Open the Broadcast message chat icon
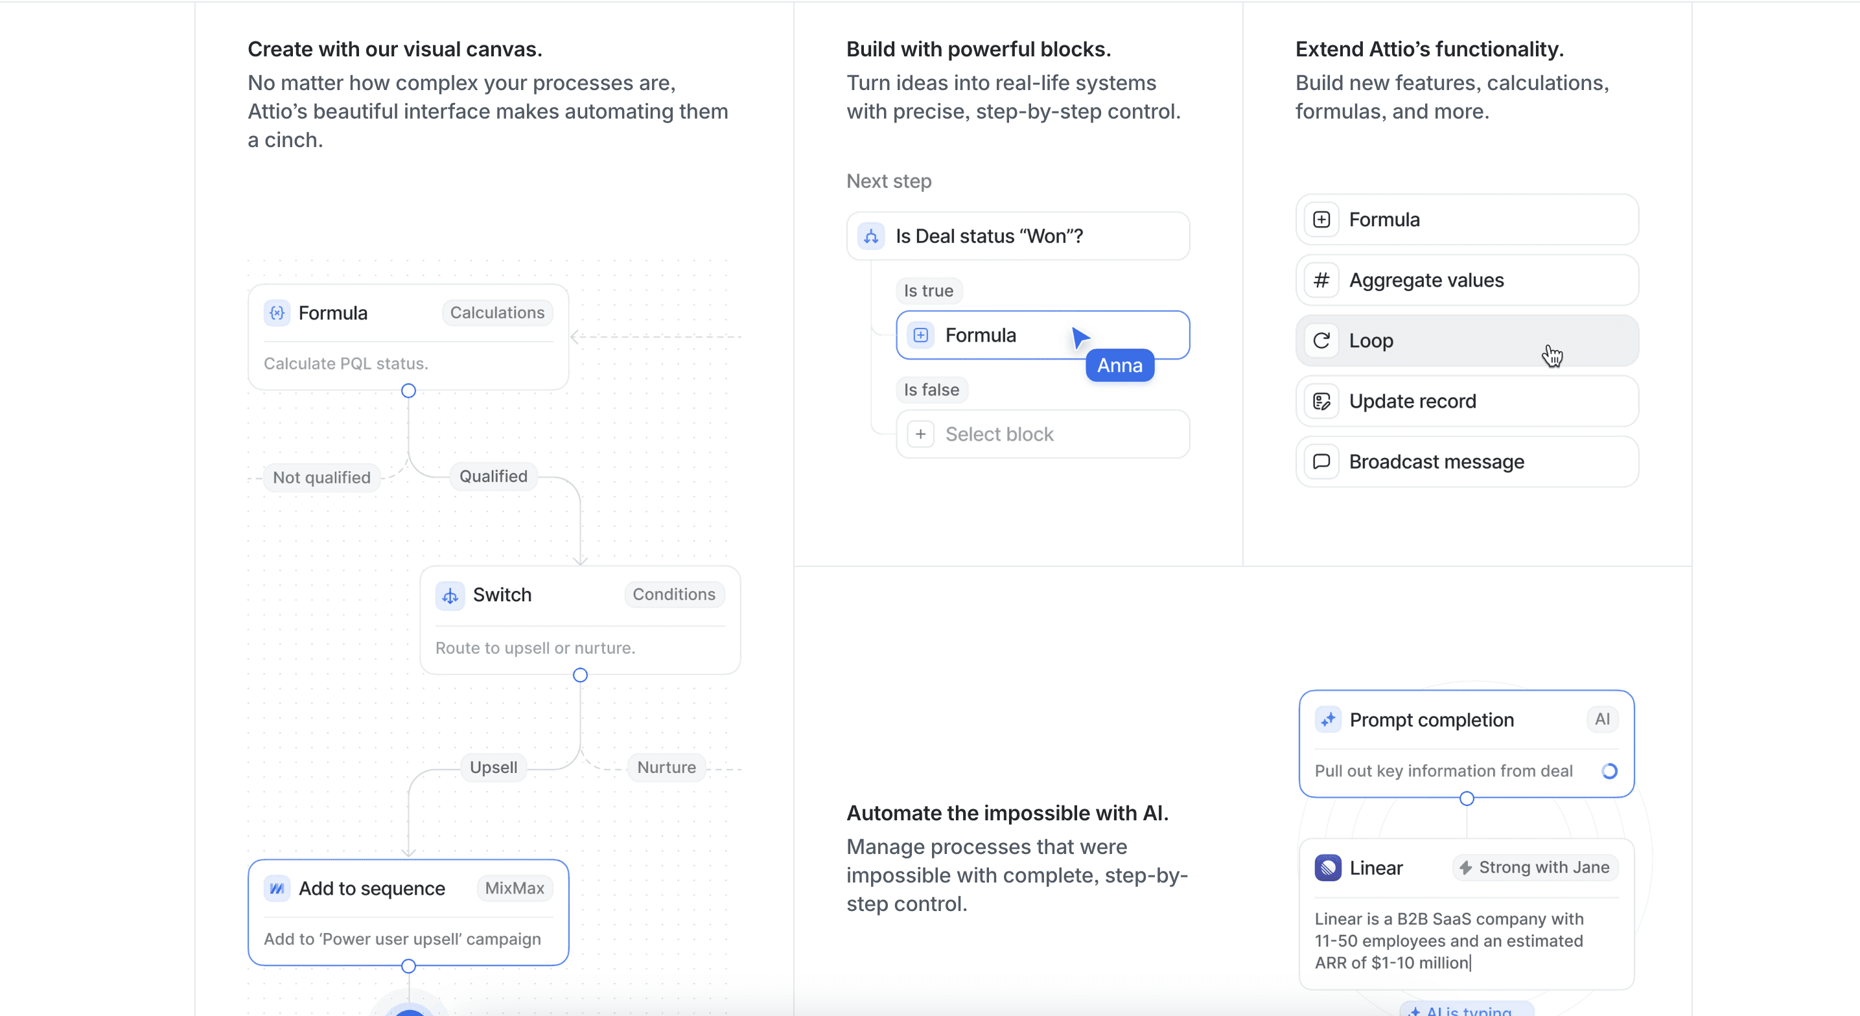Viewport: 1860px width, 1016px height. tap(1321, 461)
